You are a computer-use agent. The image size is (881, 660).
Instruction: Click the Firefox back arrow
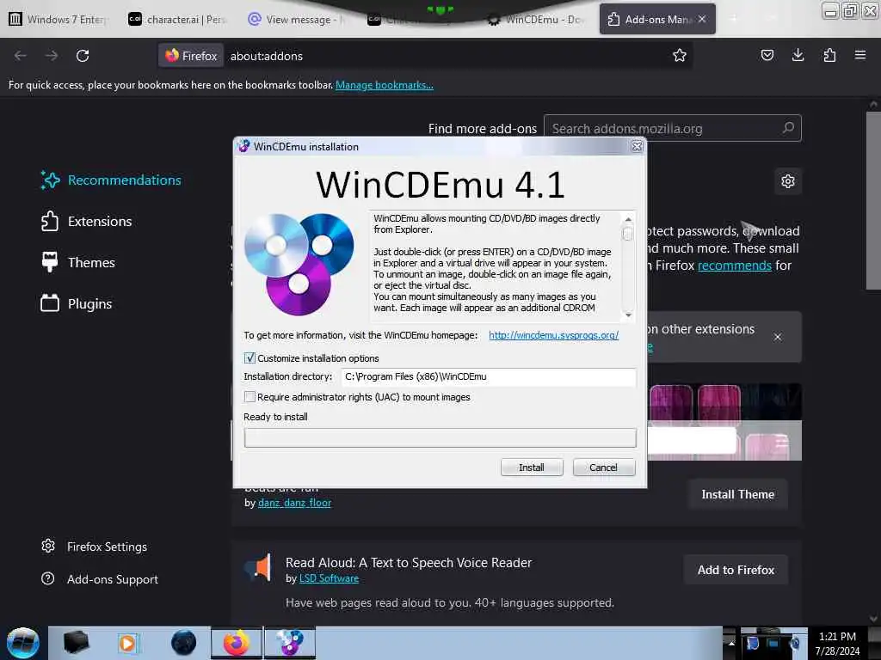21,56
